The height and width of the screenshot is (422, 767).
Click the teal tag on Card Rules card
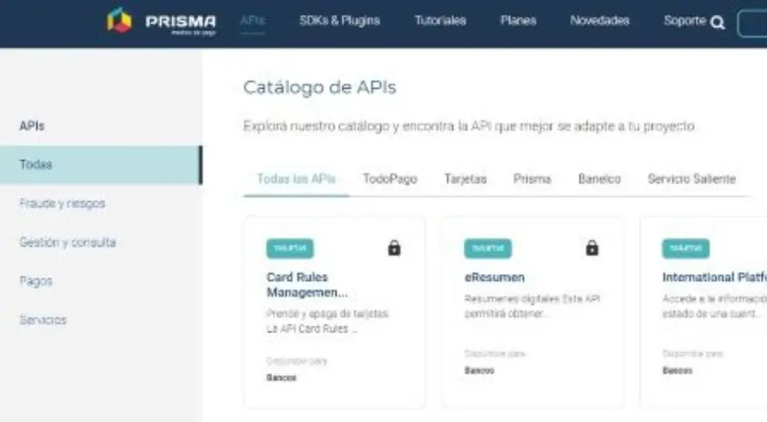tap(290, 248)
